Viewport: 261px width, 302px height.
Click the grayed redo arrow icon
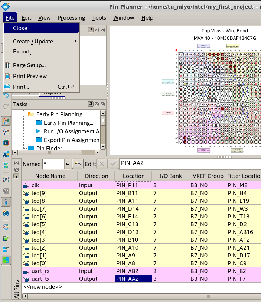click(x=6, y=106)
